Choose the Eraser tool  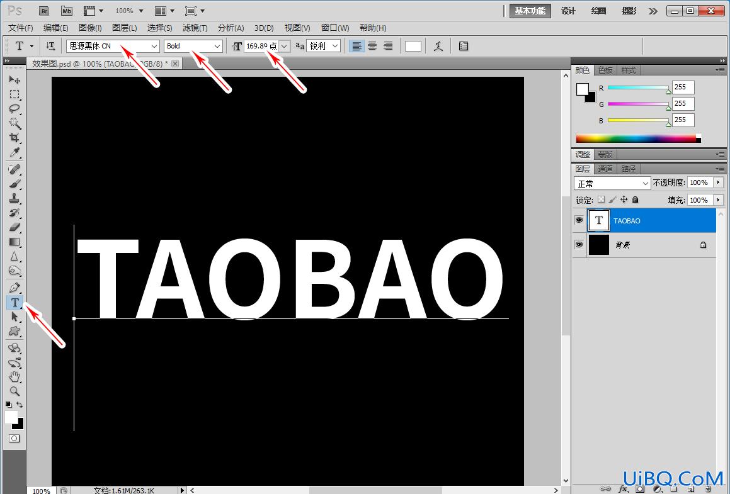coord(14,227)
